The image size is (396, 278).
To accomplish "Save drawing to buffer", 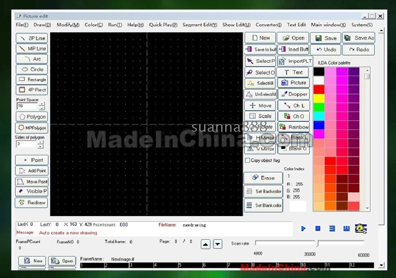I will tap(260, 49).
